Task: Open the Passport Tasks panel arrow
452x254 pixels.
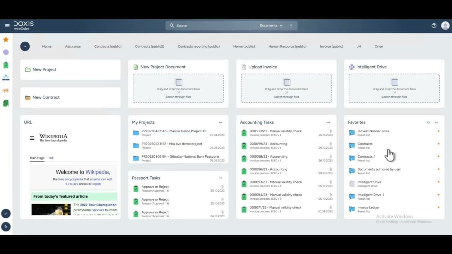Action: tap(220, 178)
